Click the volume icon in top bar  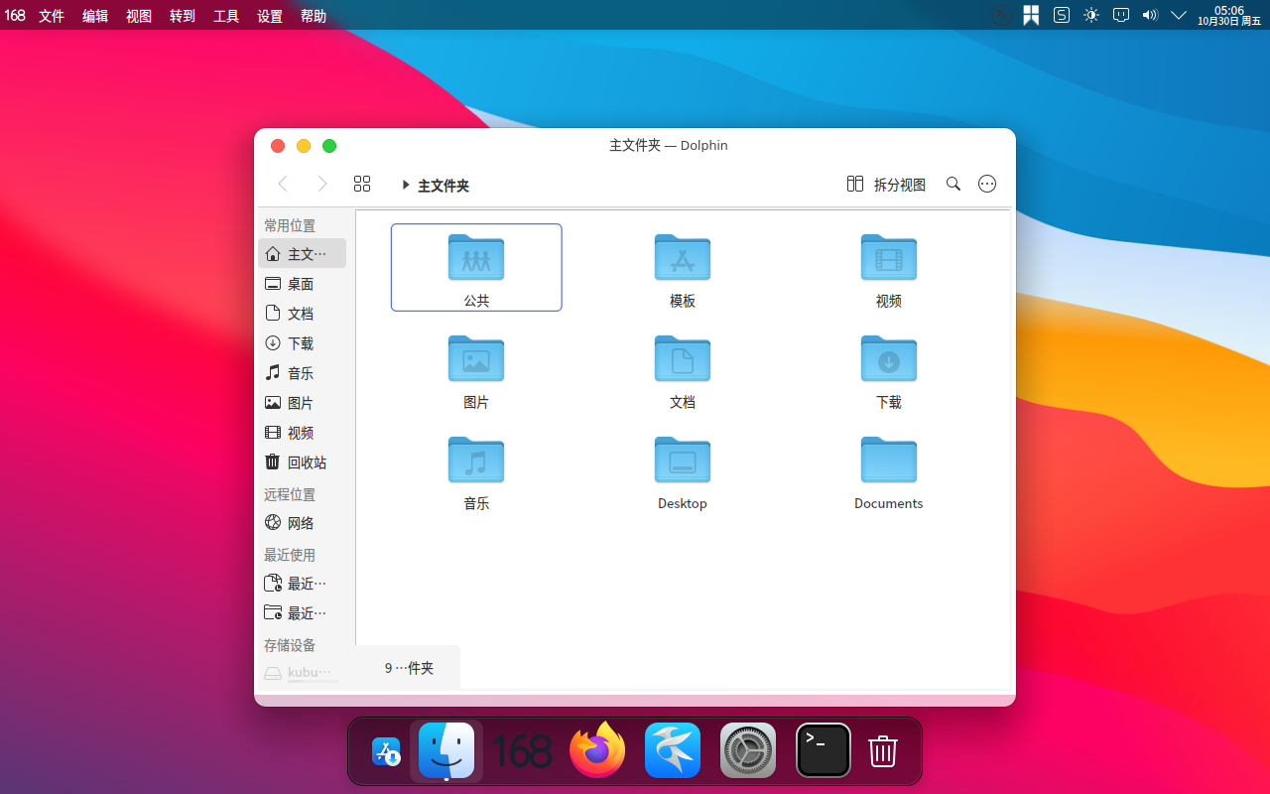click(1150, 15)
